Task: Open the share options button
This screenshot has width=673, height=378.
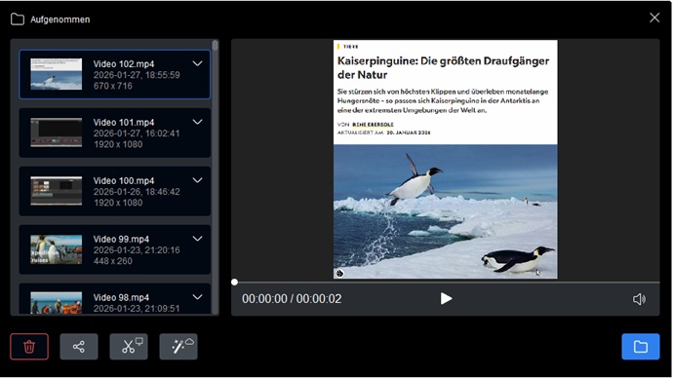Action: click(x=79, y=346)
